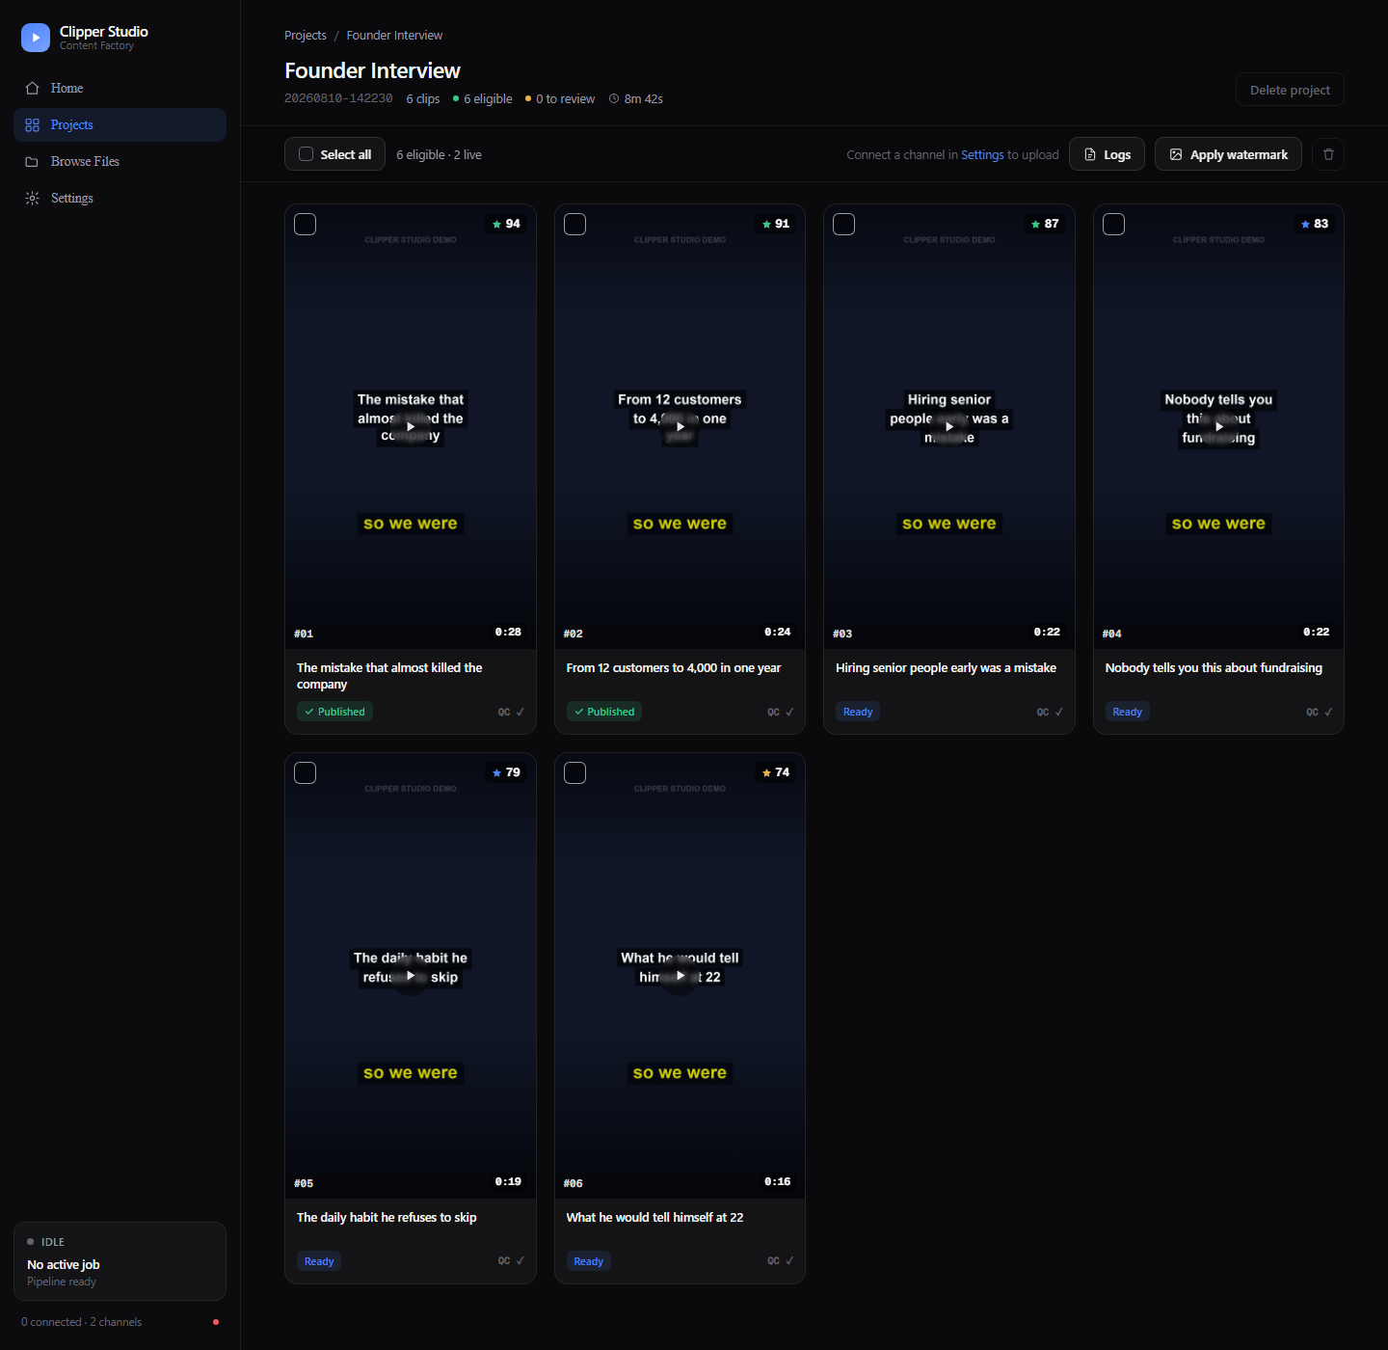The image size is (1388, 1350).
Task: Play clip #06 with the play icon
Action: pyautogui.click(x=681, y=976)
